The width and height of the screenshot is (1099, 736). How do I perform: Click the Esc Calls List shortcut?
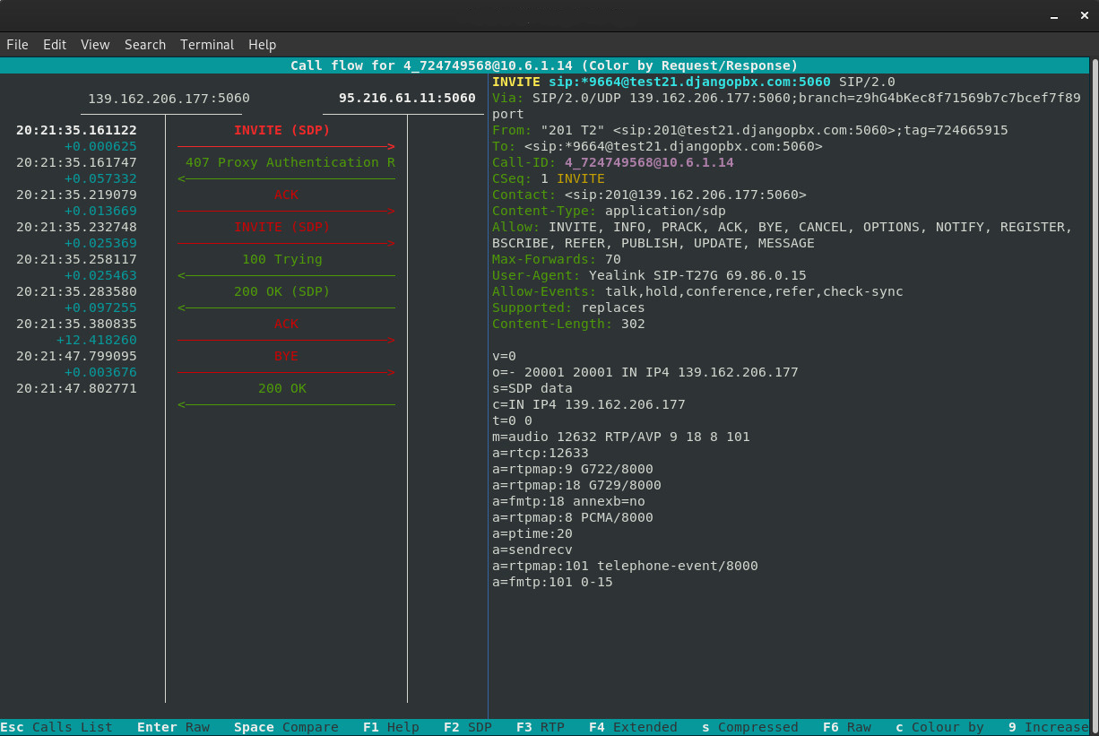pos(56,727)
